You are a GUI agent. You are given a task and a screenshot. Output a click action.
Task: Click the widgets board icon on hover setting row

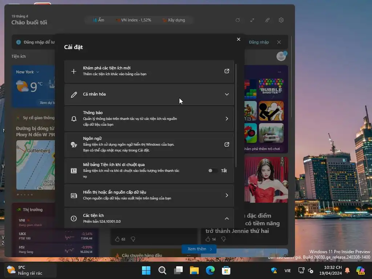[74, 171]
